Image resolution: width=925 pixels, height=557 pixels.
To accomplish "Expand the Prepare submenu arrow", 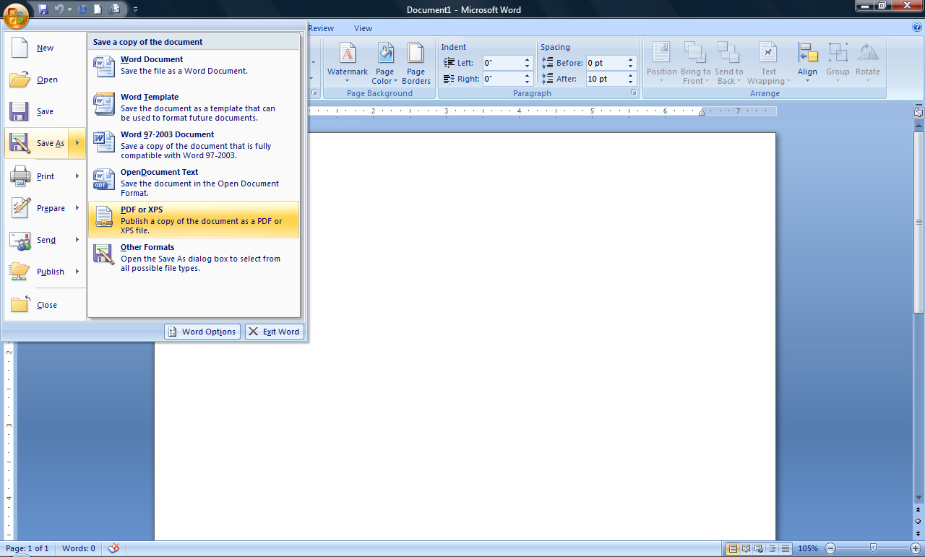I will [x=77, y=208].
